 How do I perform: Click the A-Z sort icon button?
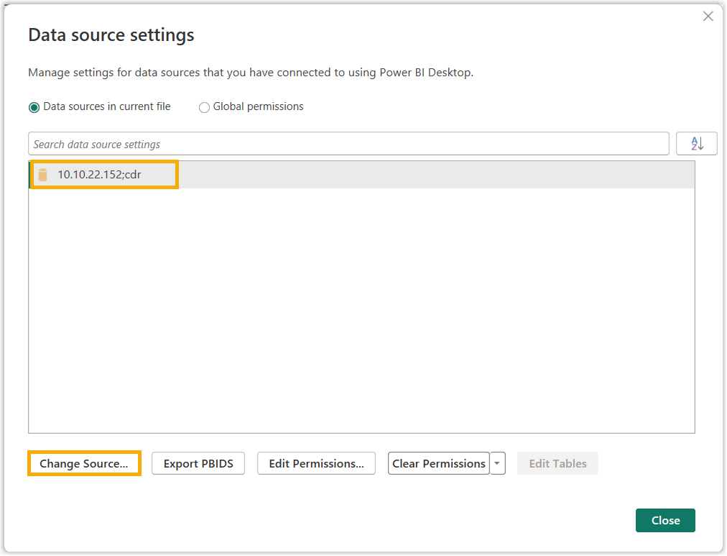point(696,143)
